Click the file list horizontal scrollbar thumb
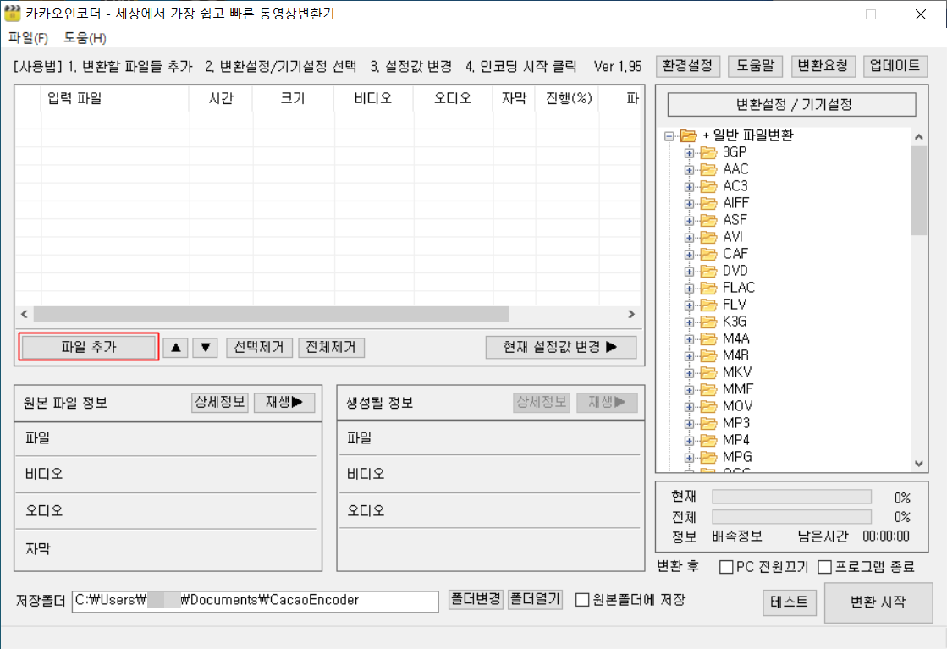Image resolution: width=947 pixels, height=649 pixels. [x=271, y=314]
